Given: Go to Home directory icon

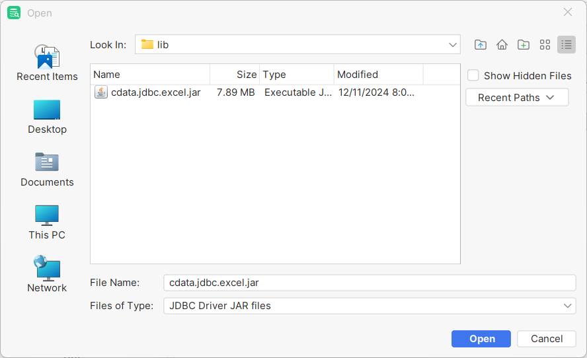Looking at the screenshot, I should (502, 45).
